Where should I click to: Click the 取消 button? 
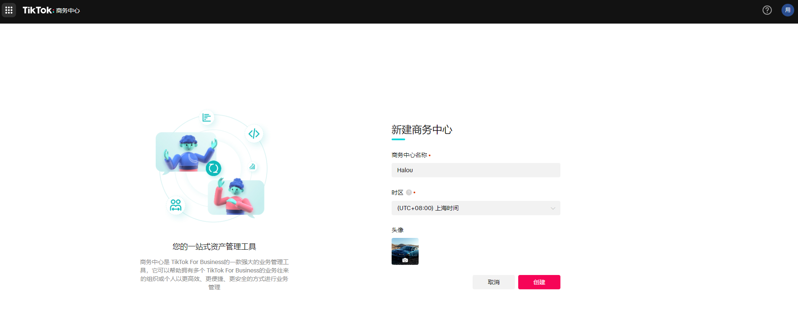[494, 282]
